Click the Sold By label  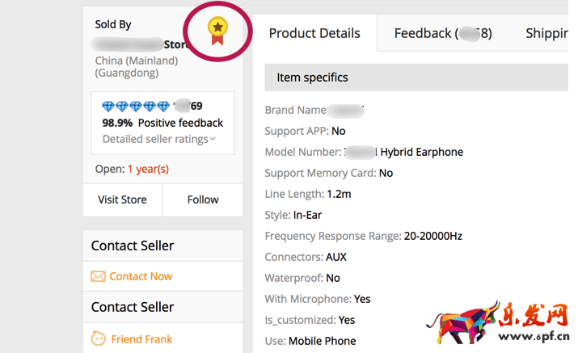(x=113, y=24)
